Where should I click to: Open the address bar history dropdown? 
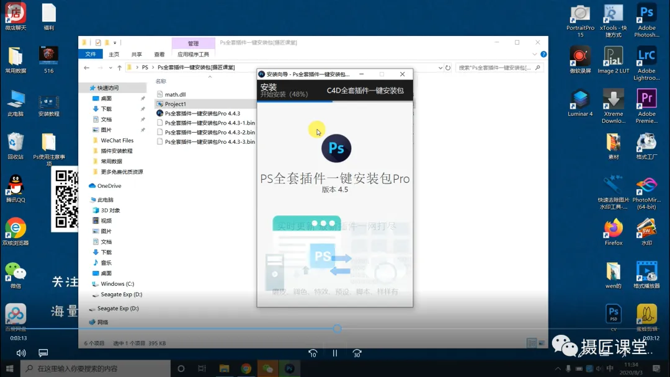(440, 68)
